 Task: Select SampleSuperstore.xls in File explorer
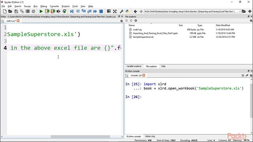tap(143, 37)
